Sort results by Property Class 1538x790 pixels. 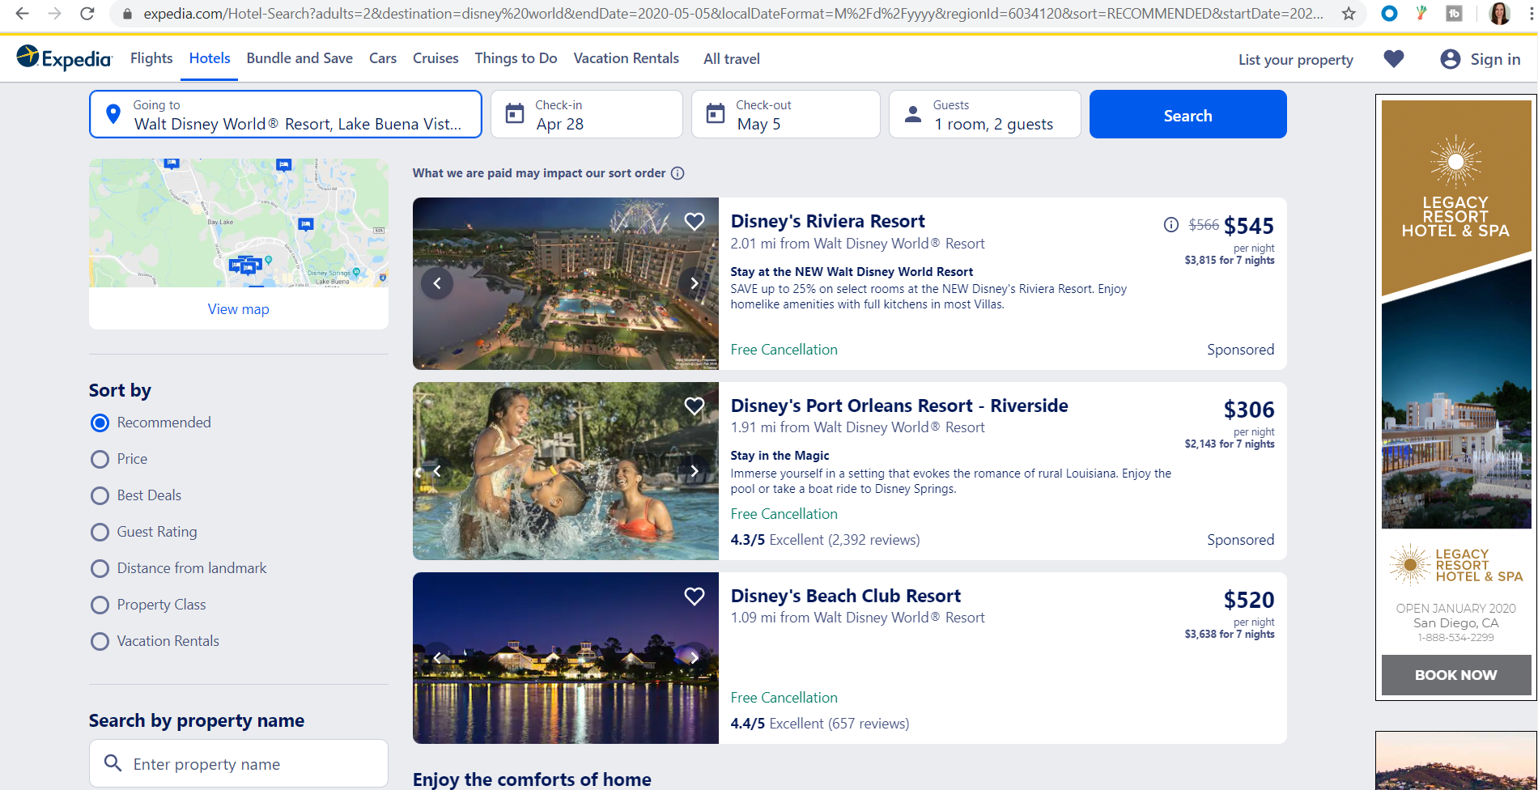pos(100,605)
